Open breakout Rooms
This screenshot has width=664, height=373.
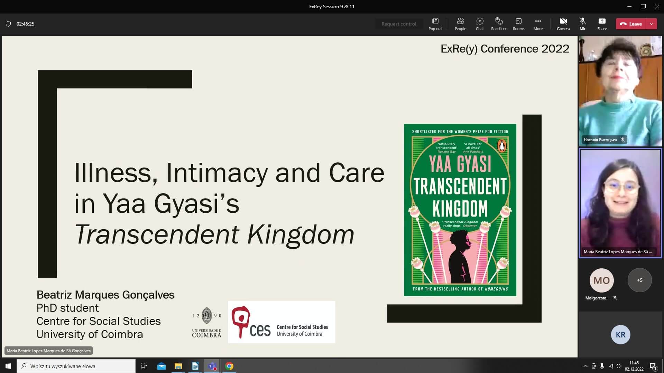pyautogui.click(x=518, y=24)
